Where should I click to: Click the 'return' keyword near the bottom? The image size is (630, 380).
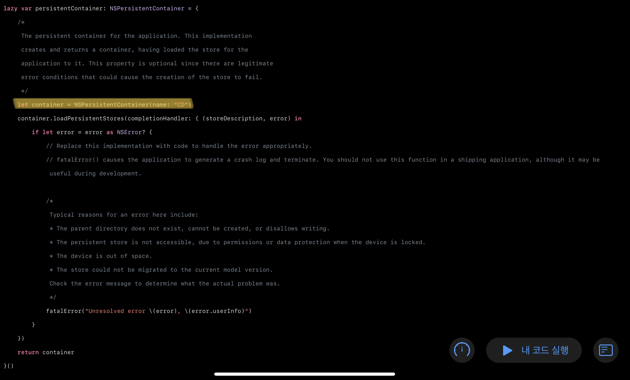point(28,352)
